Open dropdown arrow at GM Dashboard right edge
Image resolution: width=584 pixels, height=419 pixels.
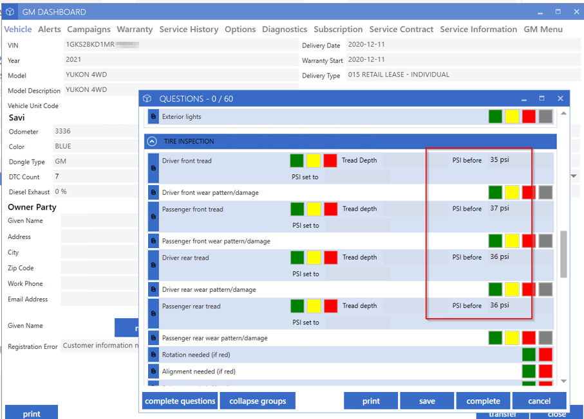tap(574, 176)
